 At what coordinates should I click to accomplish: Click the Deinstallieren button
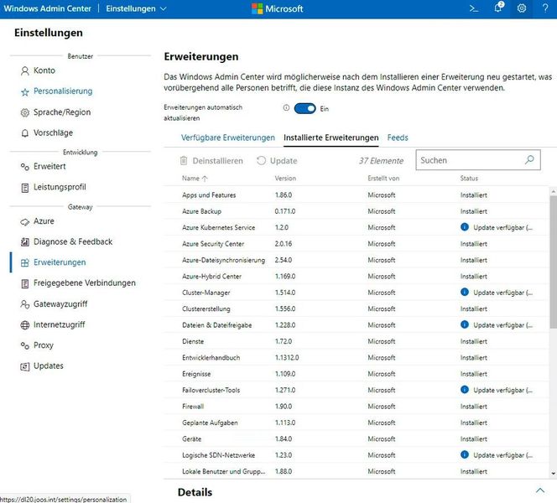tap(211, 161)
